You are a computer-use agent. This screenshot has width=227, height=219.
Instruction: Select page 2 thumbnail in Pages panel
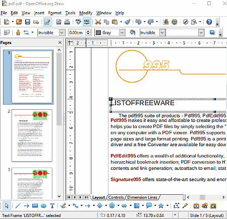tap(32, 136)
